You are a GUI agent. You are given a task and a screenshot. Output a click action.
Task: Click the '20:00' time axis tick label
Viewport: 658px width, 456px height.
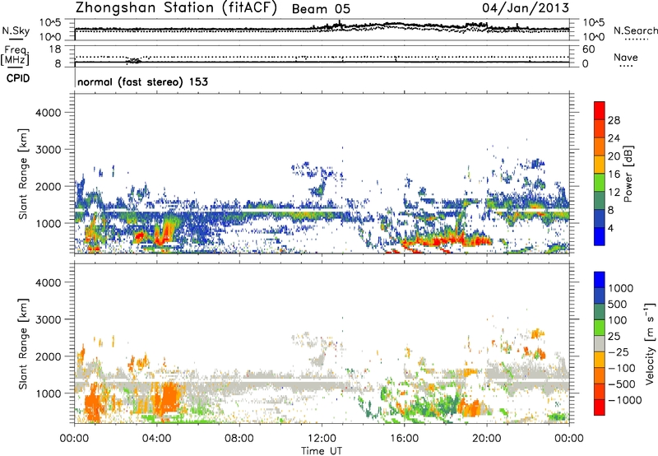click(487, 439)
